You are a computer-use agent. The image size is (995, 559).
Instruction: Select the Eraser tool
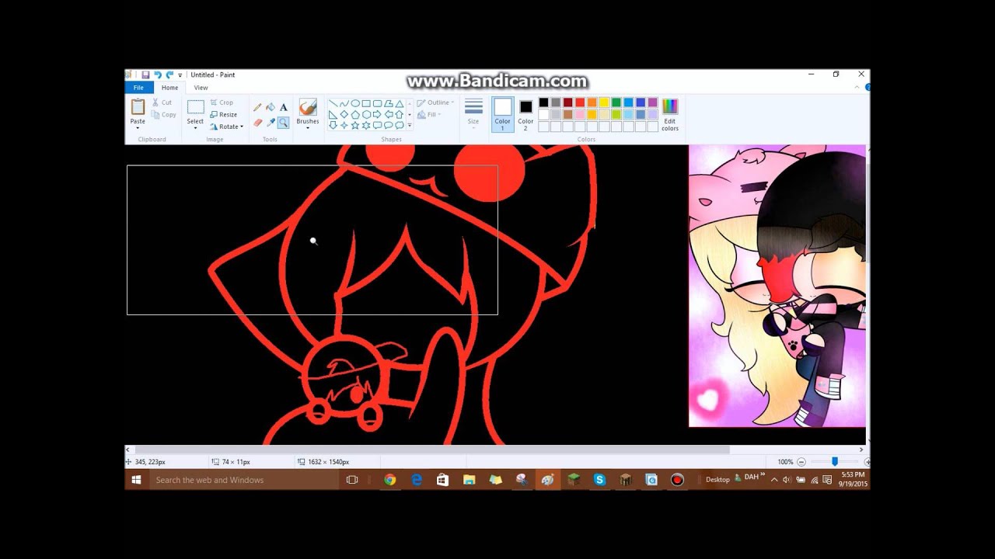[x=257, y=123]
